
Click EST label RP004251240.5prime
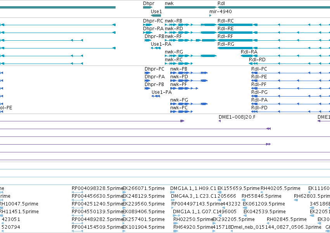pos(97,204)
